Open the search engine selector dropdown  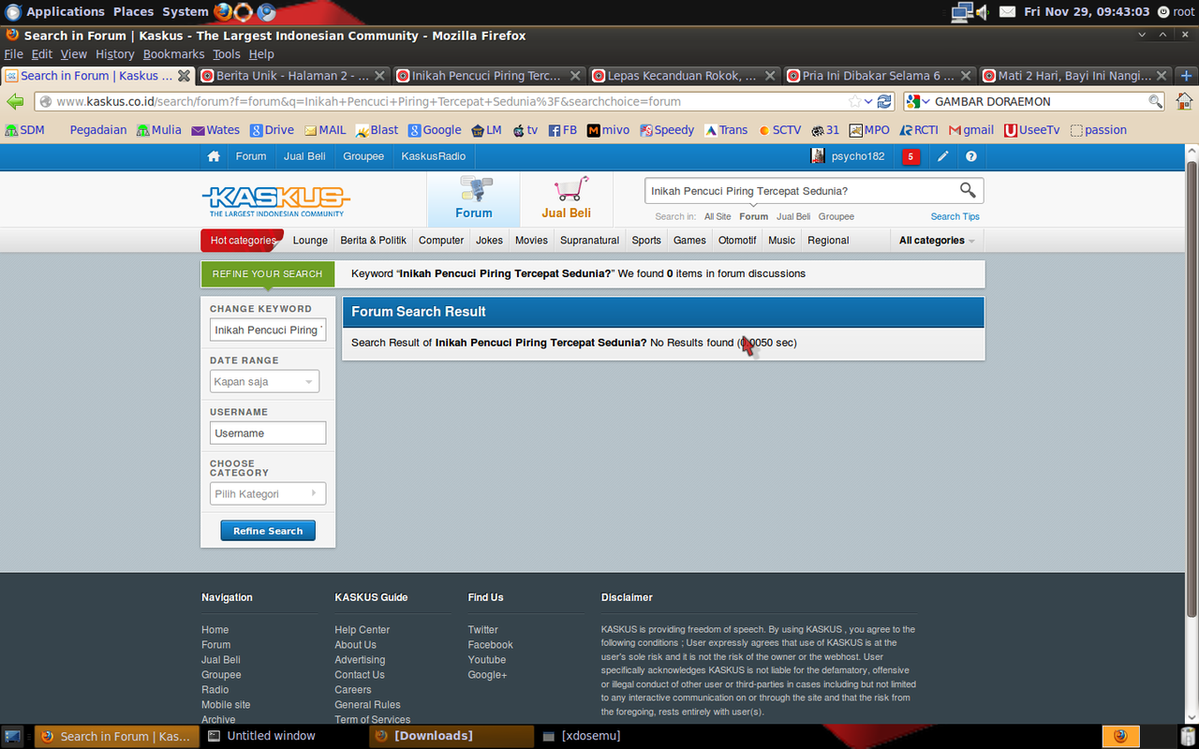[919, 101]
